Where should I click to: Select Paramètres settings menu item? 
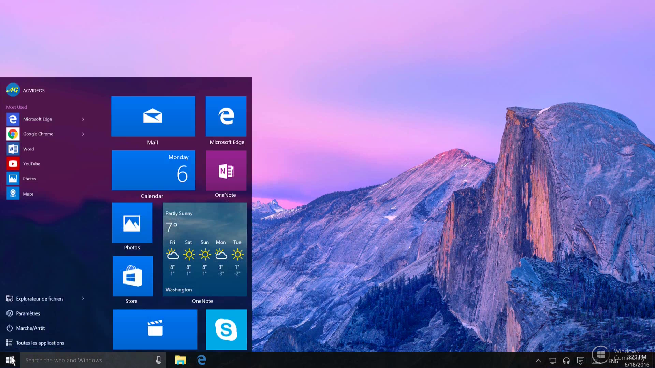pyautogui.click(x=28, y=313)
